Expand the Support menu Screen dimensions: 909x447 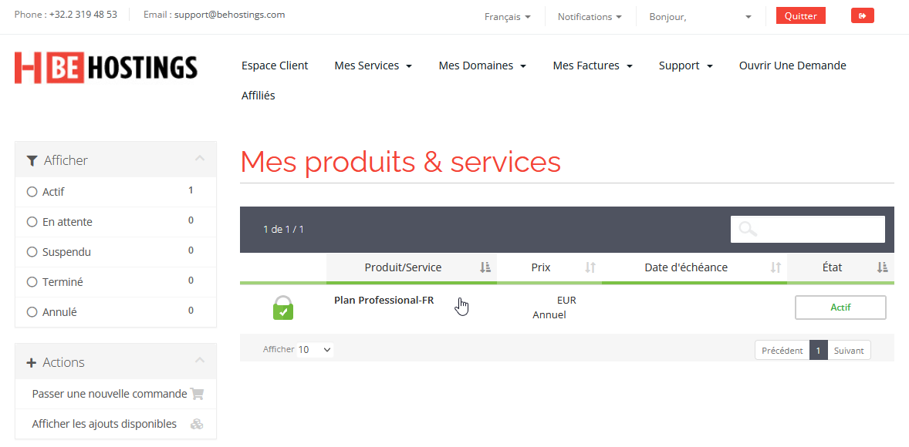click(x=686, y=66)
